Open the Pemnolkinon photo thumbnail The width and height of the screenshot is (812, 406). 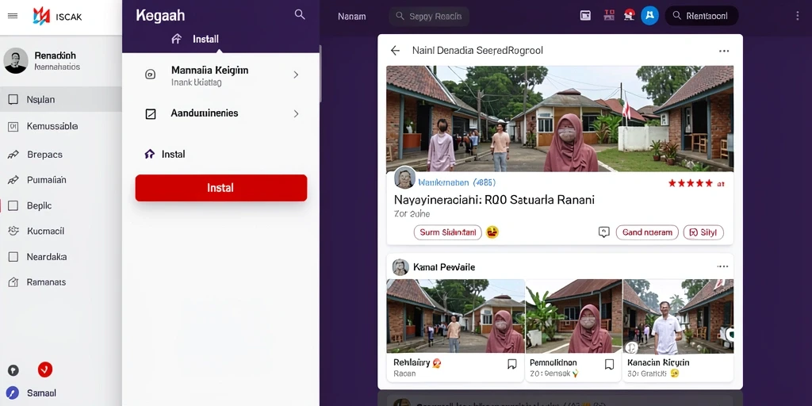[x=574, y=316]
